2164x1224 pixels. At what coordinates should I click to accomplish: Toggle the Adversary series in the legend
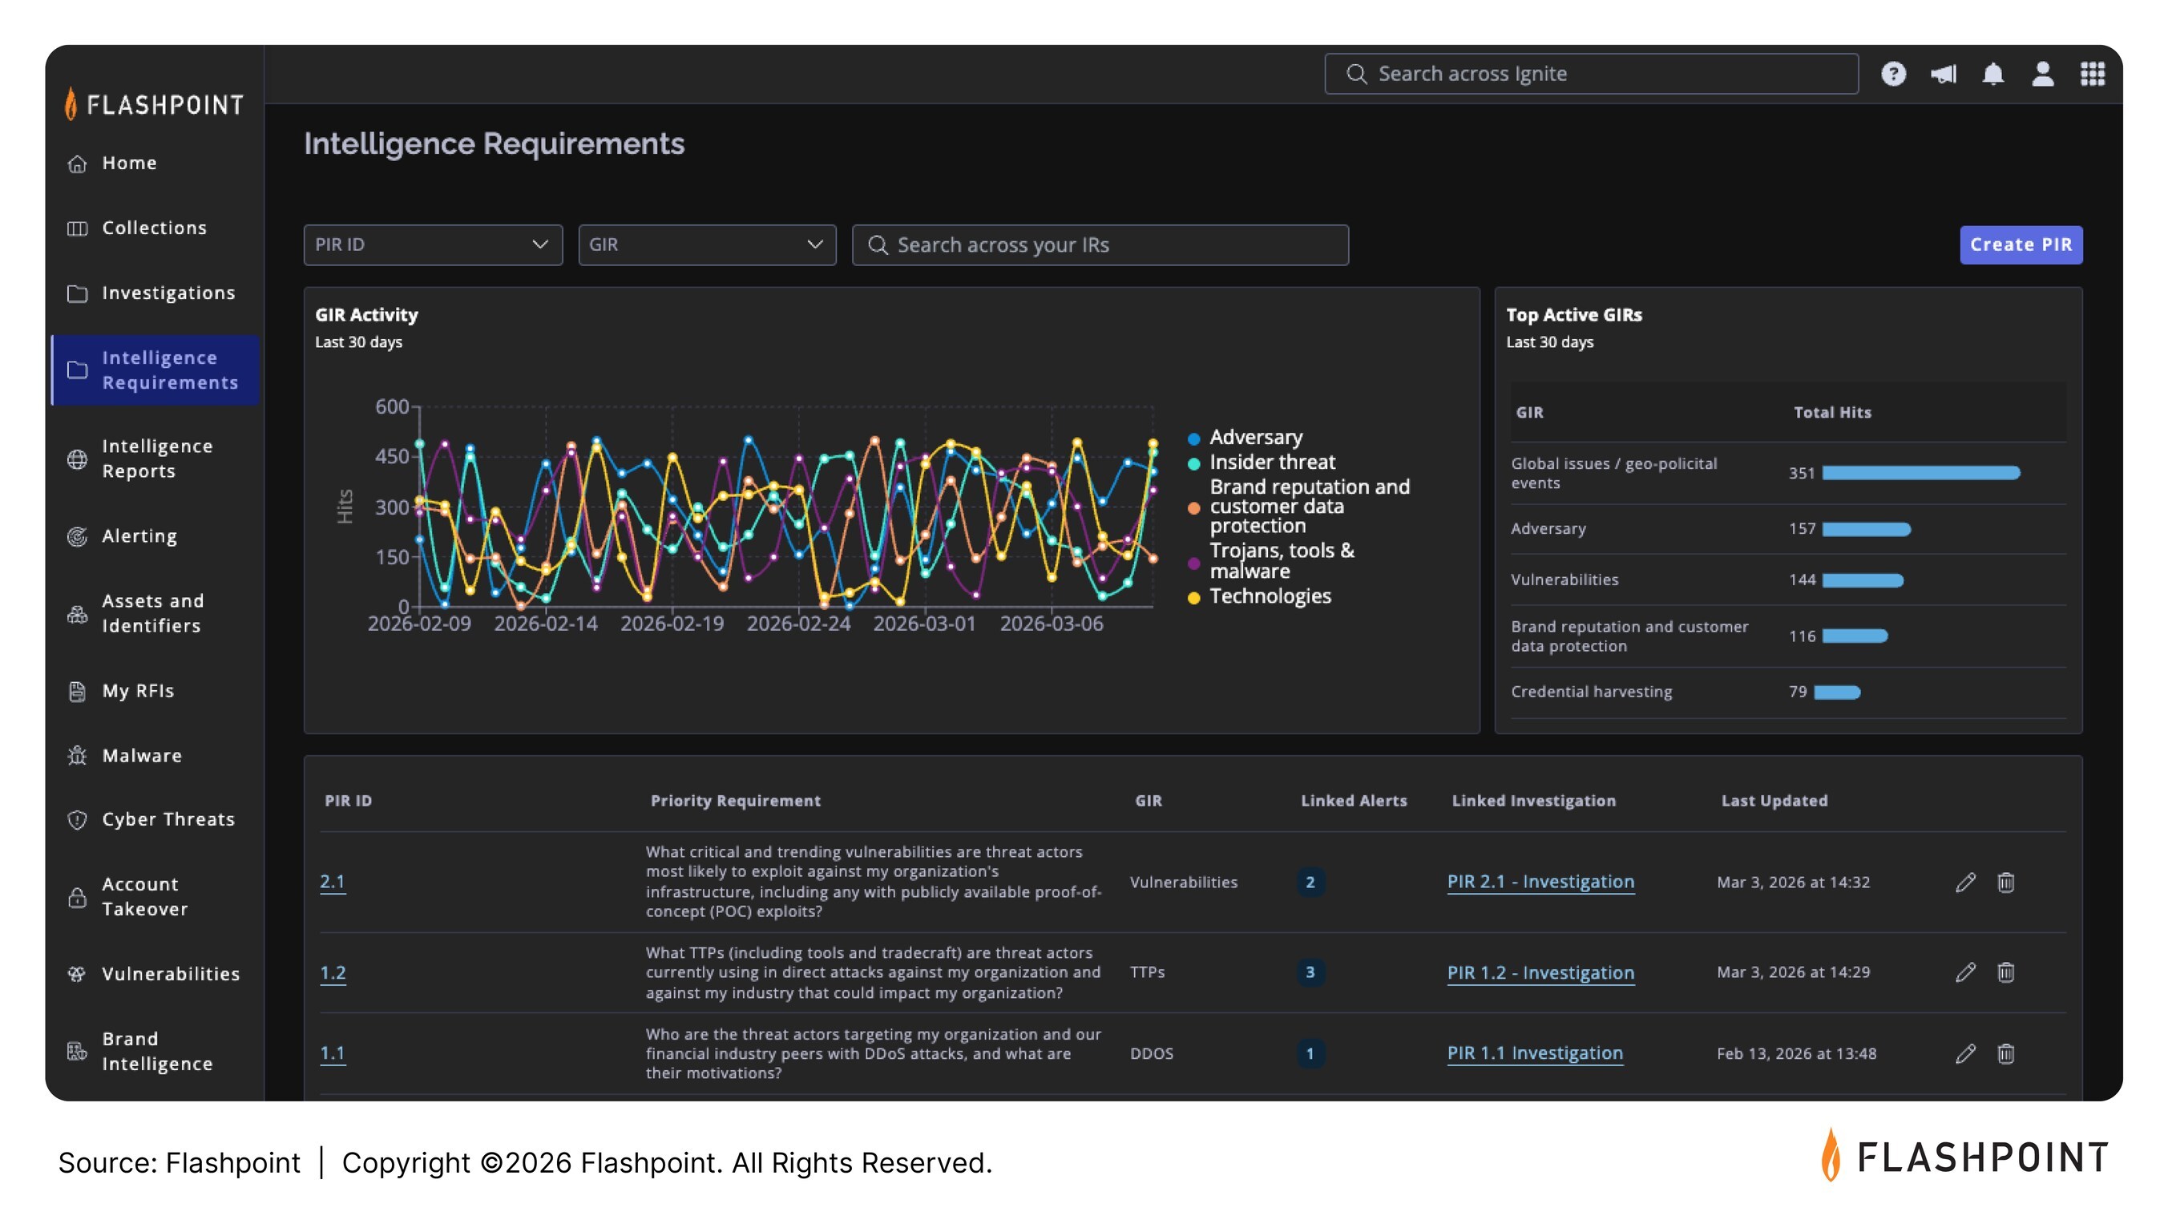coord(1254,437)
